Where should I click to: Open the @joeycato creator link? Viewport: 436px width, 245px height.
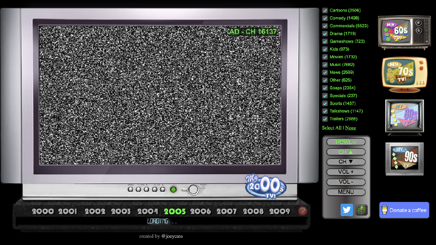[x=172, y=236]
